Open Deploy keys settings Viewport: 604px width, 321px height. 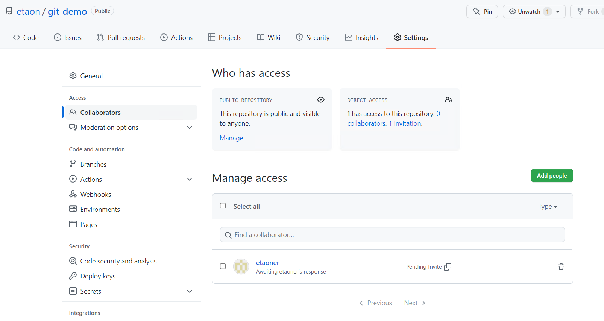tap(131, 276)
